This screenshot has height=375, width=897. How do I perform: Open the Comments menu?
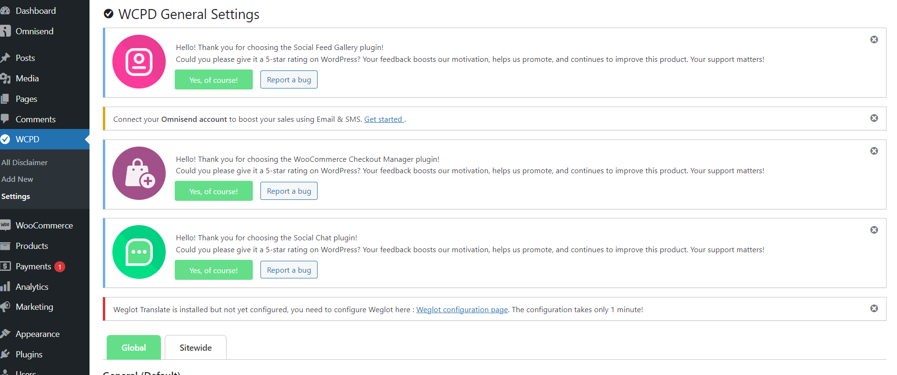click(36, 119)
